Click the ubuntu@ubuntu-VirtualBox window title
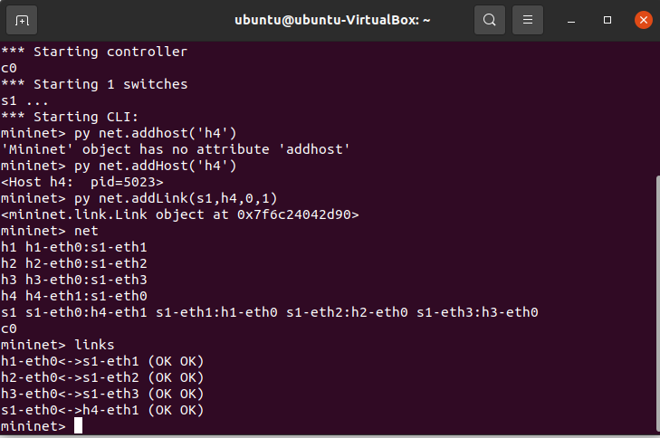The image size is (660, 438). tap(332, 20)
